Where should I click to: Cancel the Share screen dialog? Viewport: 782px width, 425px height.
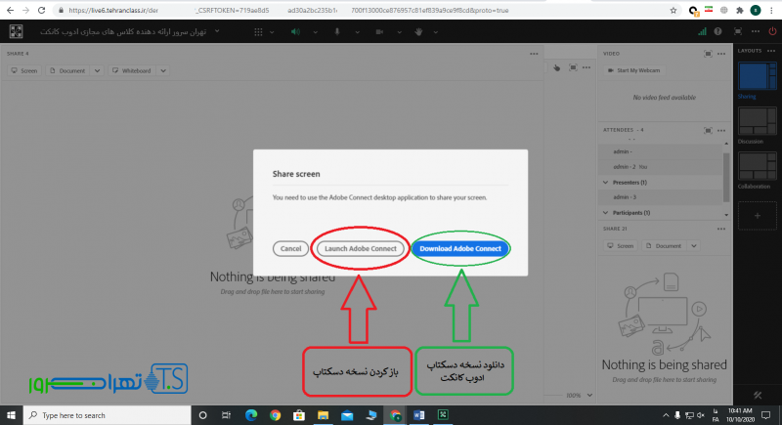pos(290,249)
